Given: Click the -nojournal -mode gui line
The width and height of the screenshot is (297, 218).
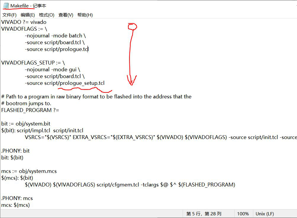Looking at the screenshot, I should 52,70.
